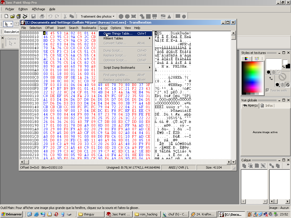Switch to Jasc Paint taskbar button
Viewport: 291px width, 218px height.
pos(119,214)
